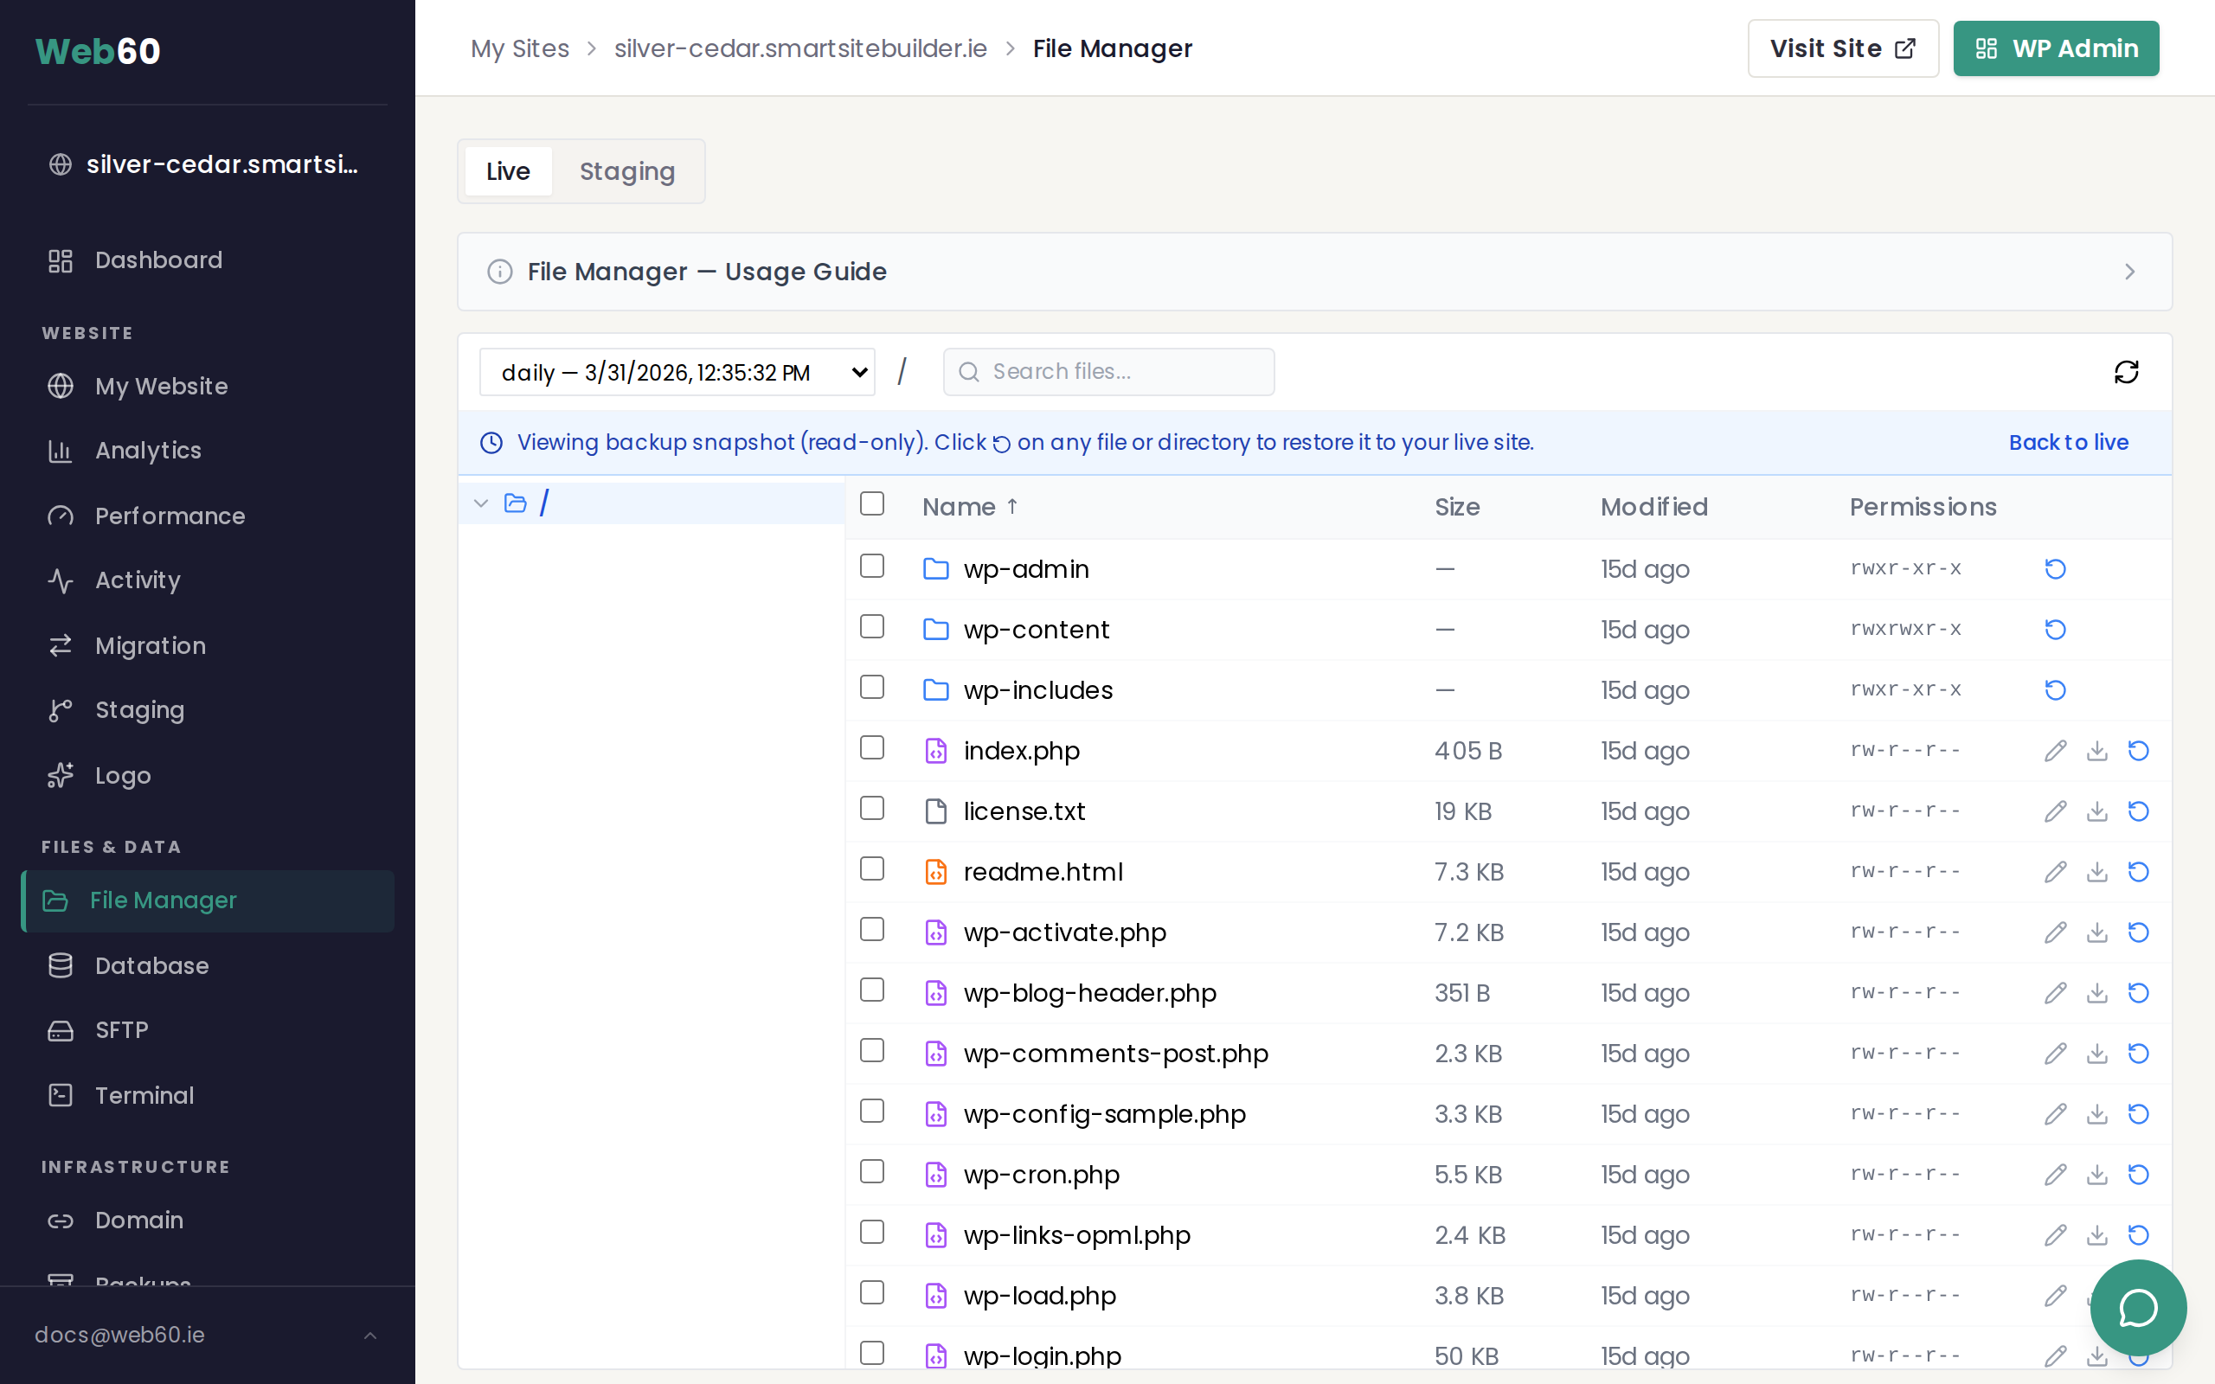Collapse the root directory tree node
The height and width of the screenshot is (1384, 2215).
(480, 503)
